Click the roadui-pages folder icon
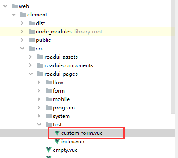178x158 pixels. pyautogui.click(x=40, y=74)
